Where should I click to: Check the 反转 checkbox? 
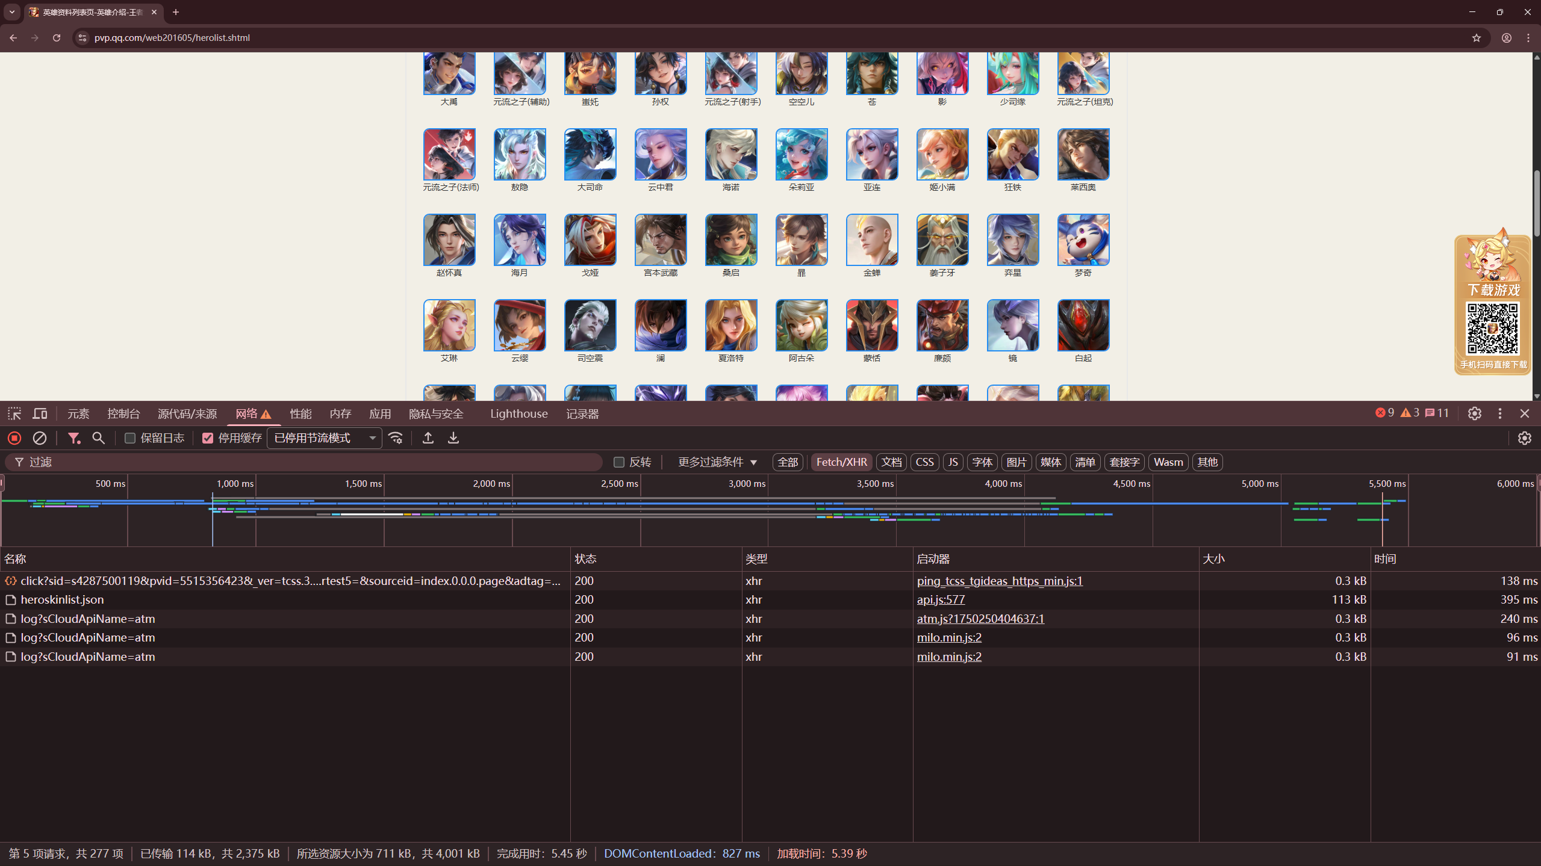[618, 462]
